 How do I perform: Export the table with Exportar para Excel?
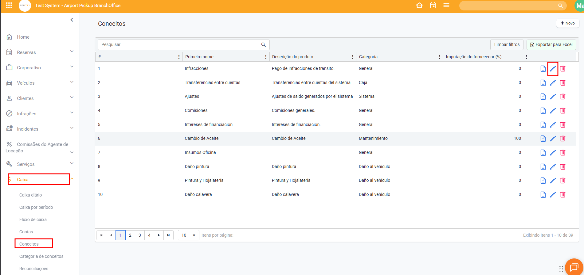tap(551, 44)
